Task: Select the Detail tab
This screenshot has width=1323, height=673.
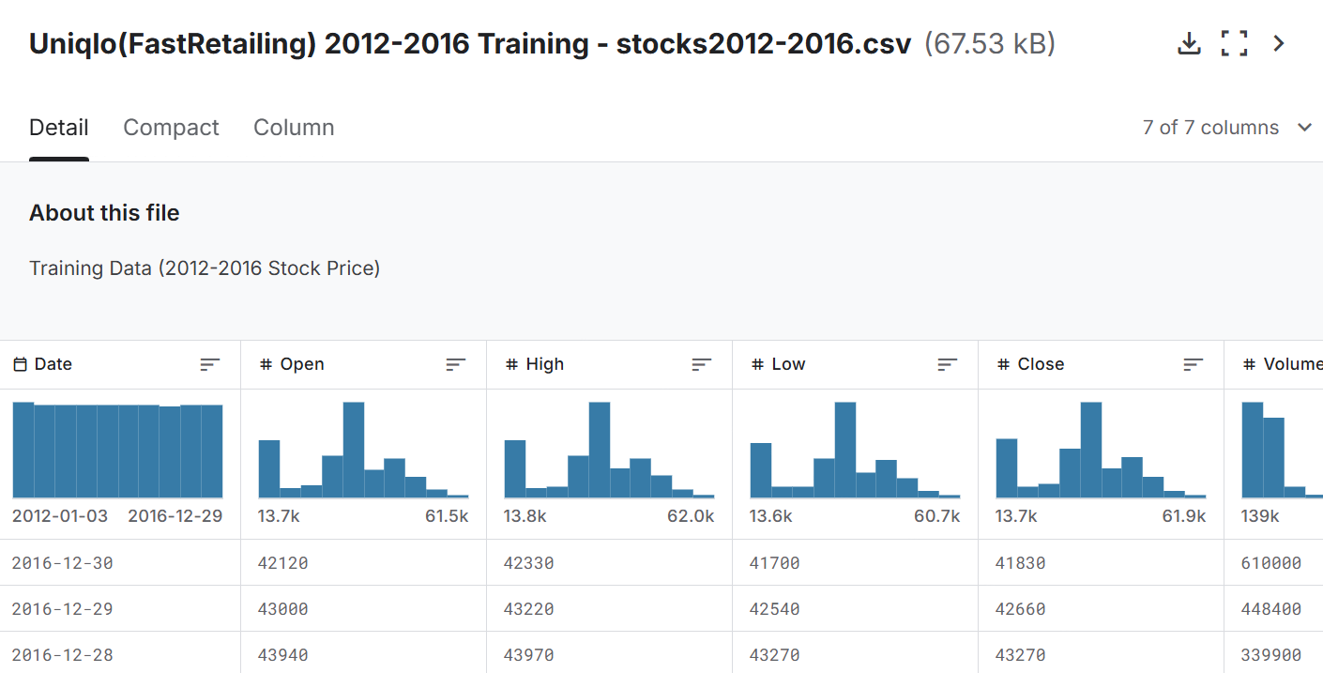Action: (x=59, y=128)
